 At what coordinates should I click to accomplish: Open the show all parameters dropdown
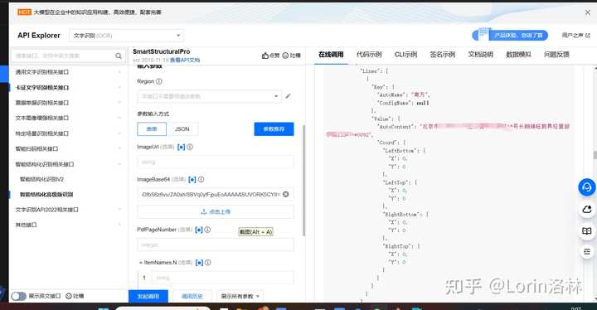tap(240, 296)
